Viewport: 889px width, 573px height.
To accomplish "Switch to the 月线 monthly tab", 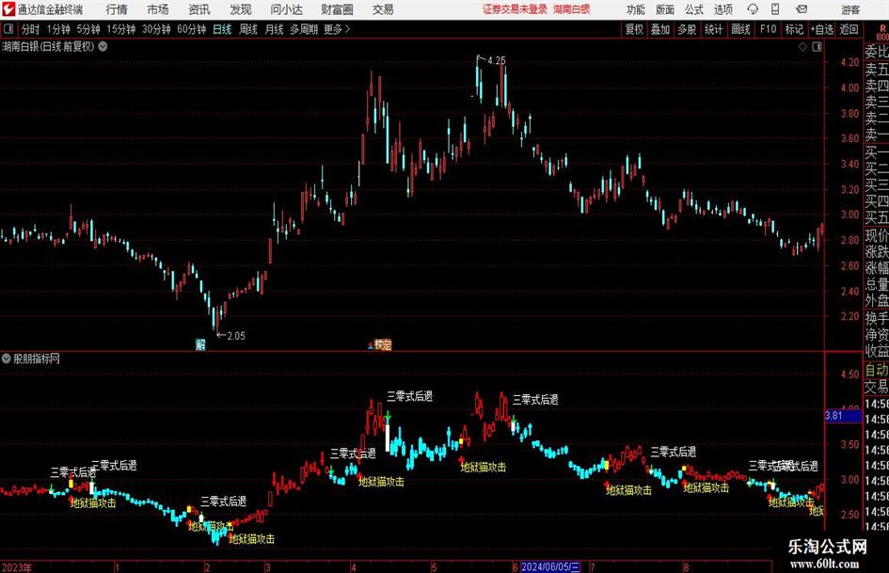I will coord(274,29).
